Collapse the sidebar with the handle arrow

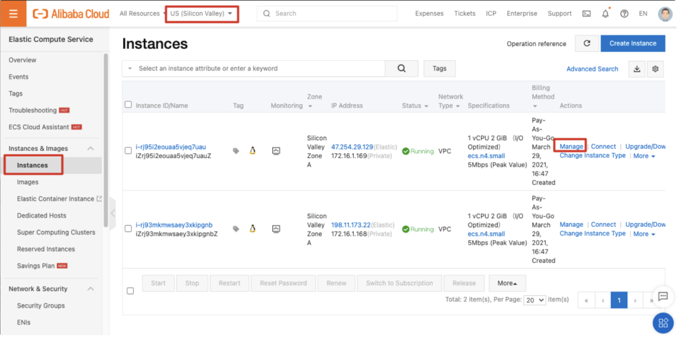(112, 213)
